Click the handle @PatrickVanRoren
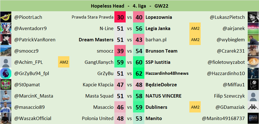This screenshot has width=259, height=124. (x=35, y=40)
